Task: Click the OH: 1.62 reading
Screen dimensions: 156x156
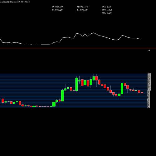Action: [107, 10]
